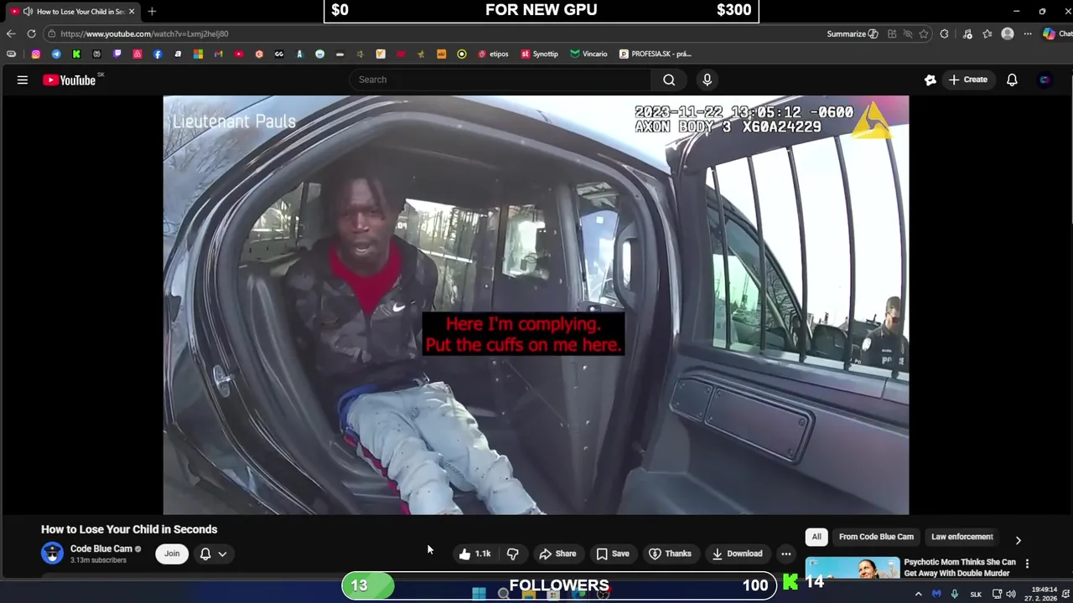Open PROFESIA.SK bookmark

656,54
